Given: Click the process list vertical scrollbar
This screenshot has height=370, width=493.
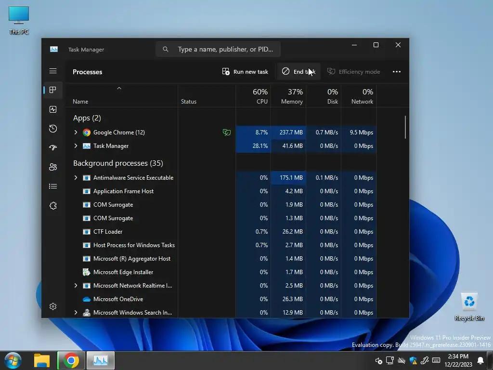Looking at the screenshot, I should 405,127.
